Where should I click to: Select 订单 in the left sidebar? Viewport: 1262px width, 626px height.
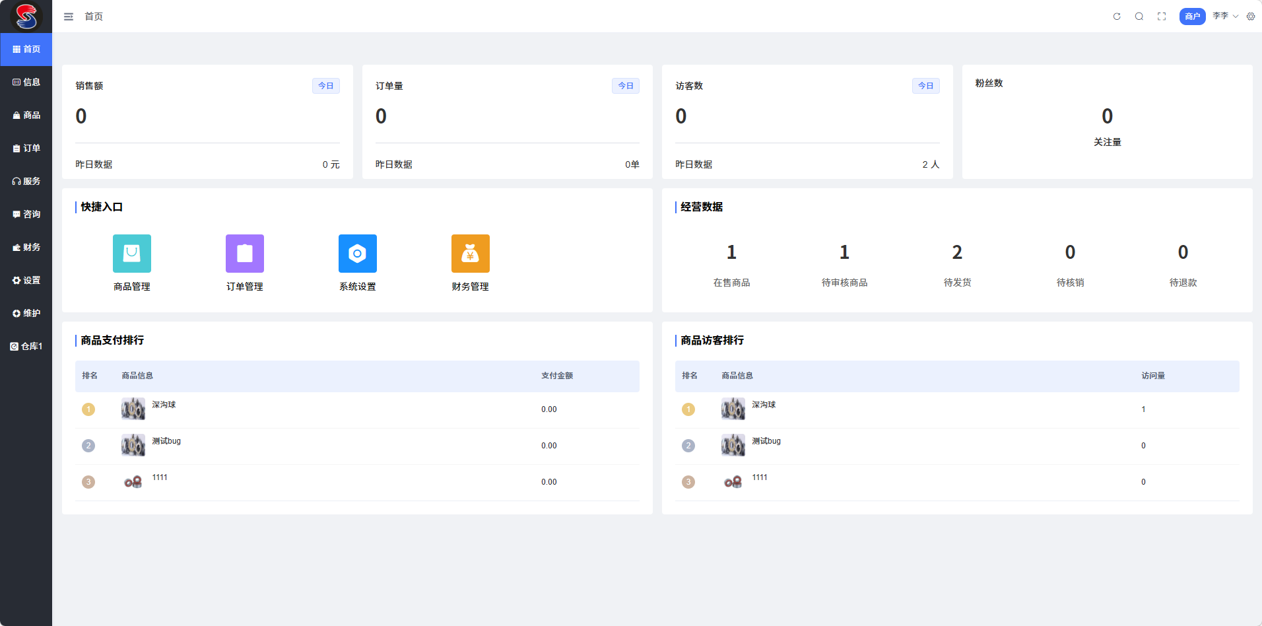click(26, 148)
